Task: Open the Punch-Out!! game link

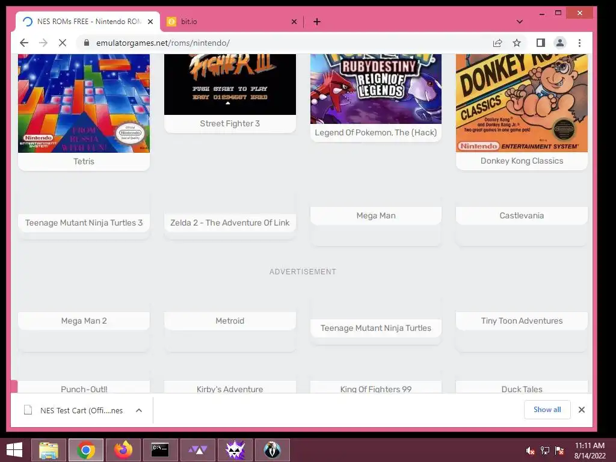Action: 84,389
